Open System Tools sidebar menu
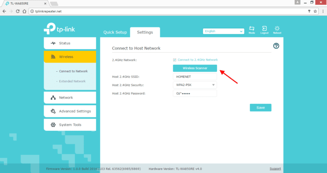Screen dimensions: 327x173 70,125
